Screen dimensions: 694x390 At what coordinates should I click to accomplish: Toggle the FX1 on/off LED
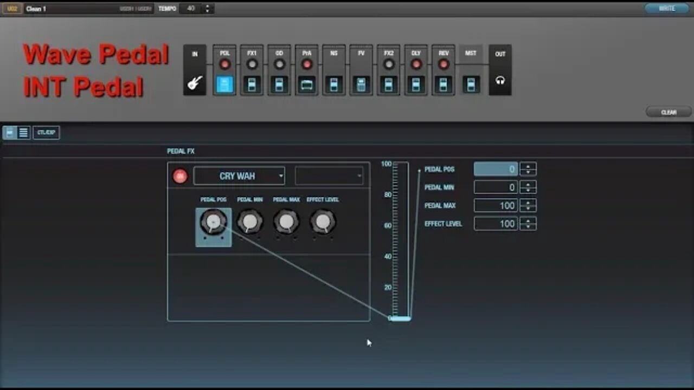pos(252,64)
